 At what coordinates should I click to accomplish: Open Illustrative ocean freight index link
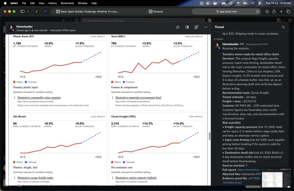click(35, 177)
